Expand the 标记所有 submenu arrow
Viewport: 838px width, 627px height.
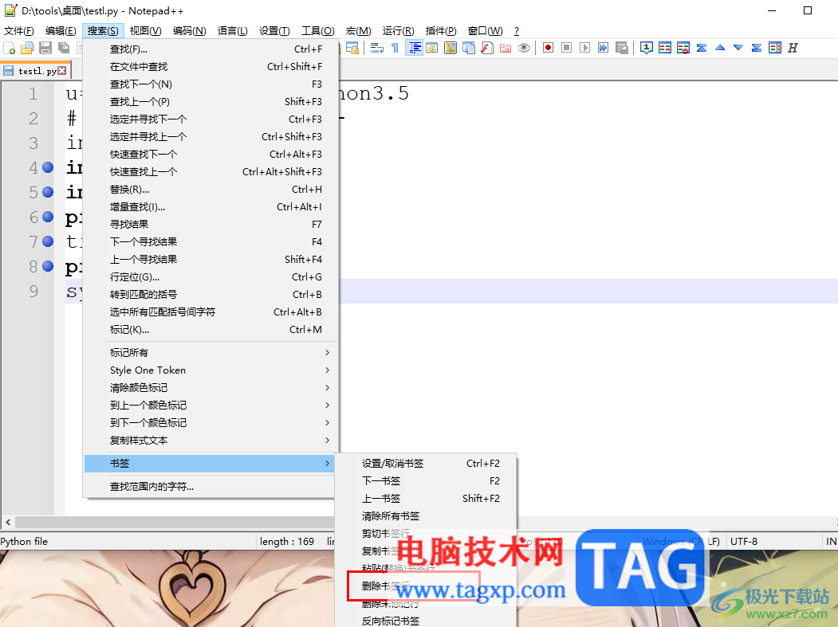[x=327, y=352]
